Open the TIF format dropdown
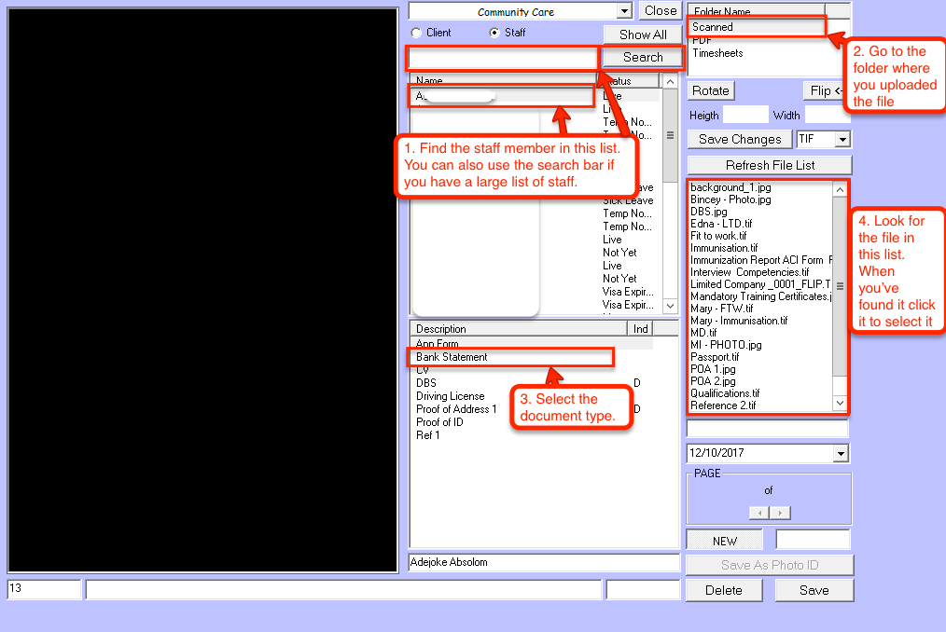 842,139
